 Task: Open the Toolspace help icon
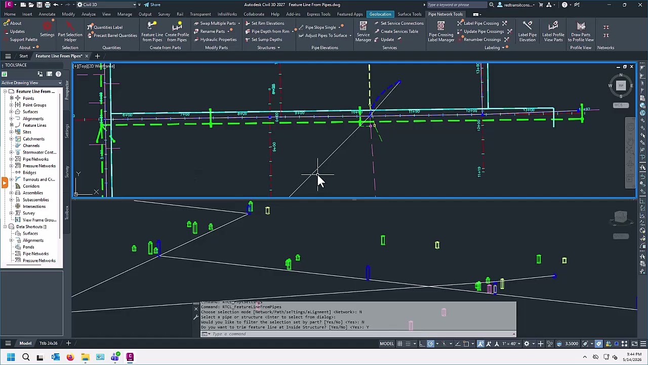pyautogui.click(x=58, y=74)
